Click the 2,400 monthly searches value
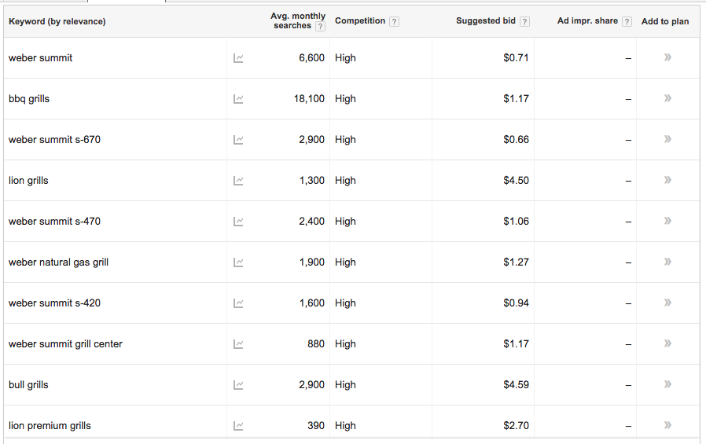The height and width of the screenshot is (444, 706). 311,222
